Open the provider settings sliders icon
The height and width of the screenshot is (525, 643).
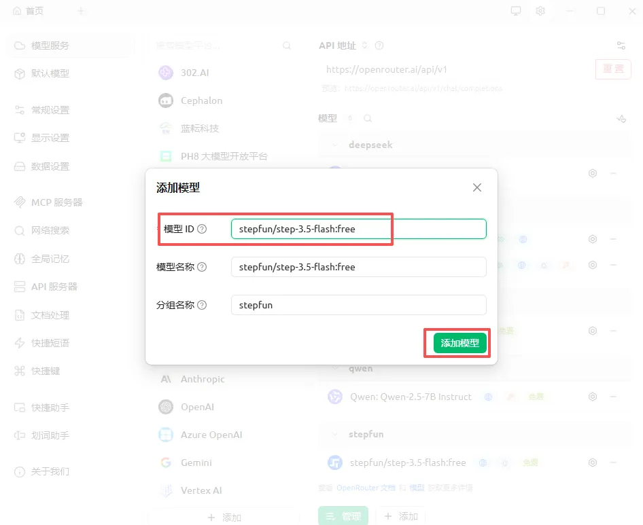click(x=621, y=46)
